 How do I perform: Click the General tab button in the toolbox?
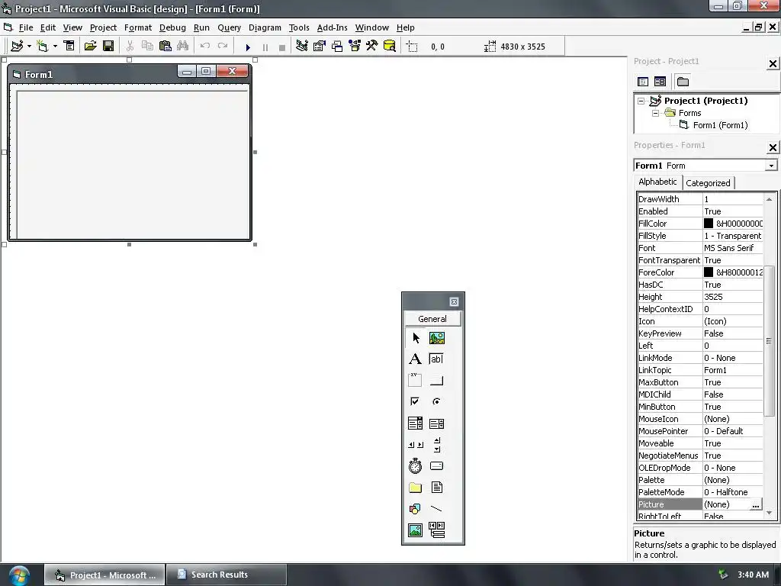point(432,319)
